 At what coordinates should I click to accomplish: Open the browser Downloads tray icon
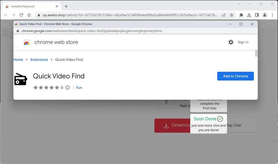[249, 15]
